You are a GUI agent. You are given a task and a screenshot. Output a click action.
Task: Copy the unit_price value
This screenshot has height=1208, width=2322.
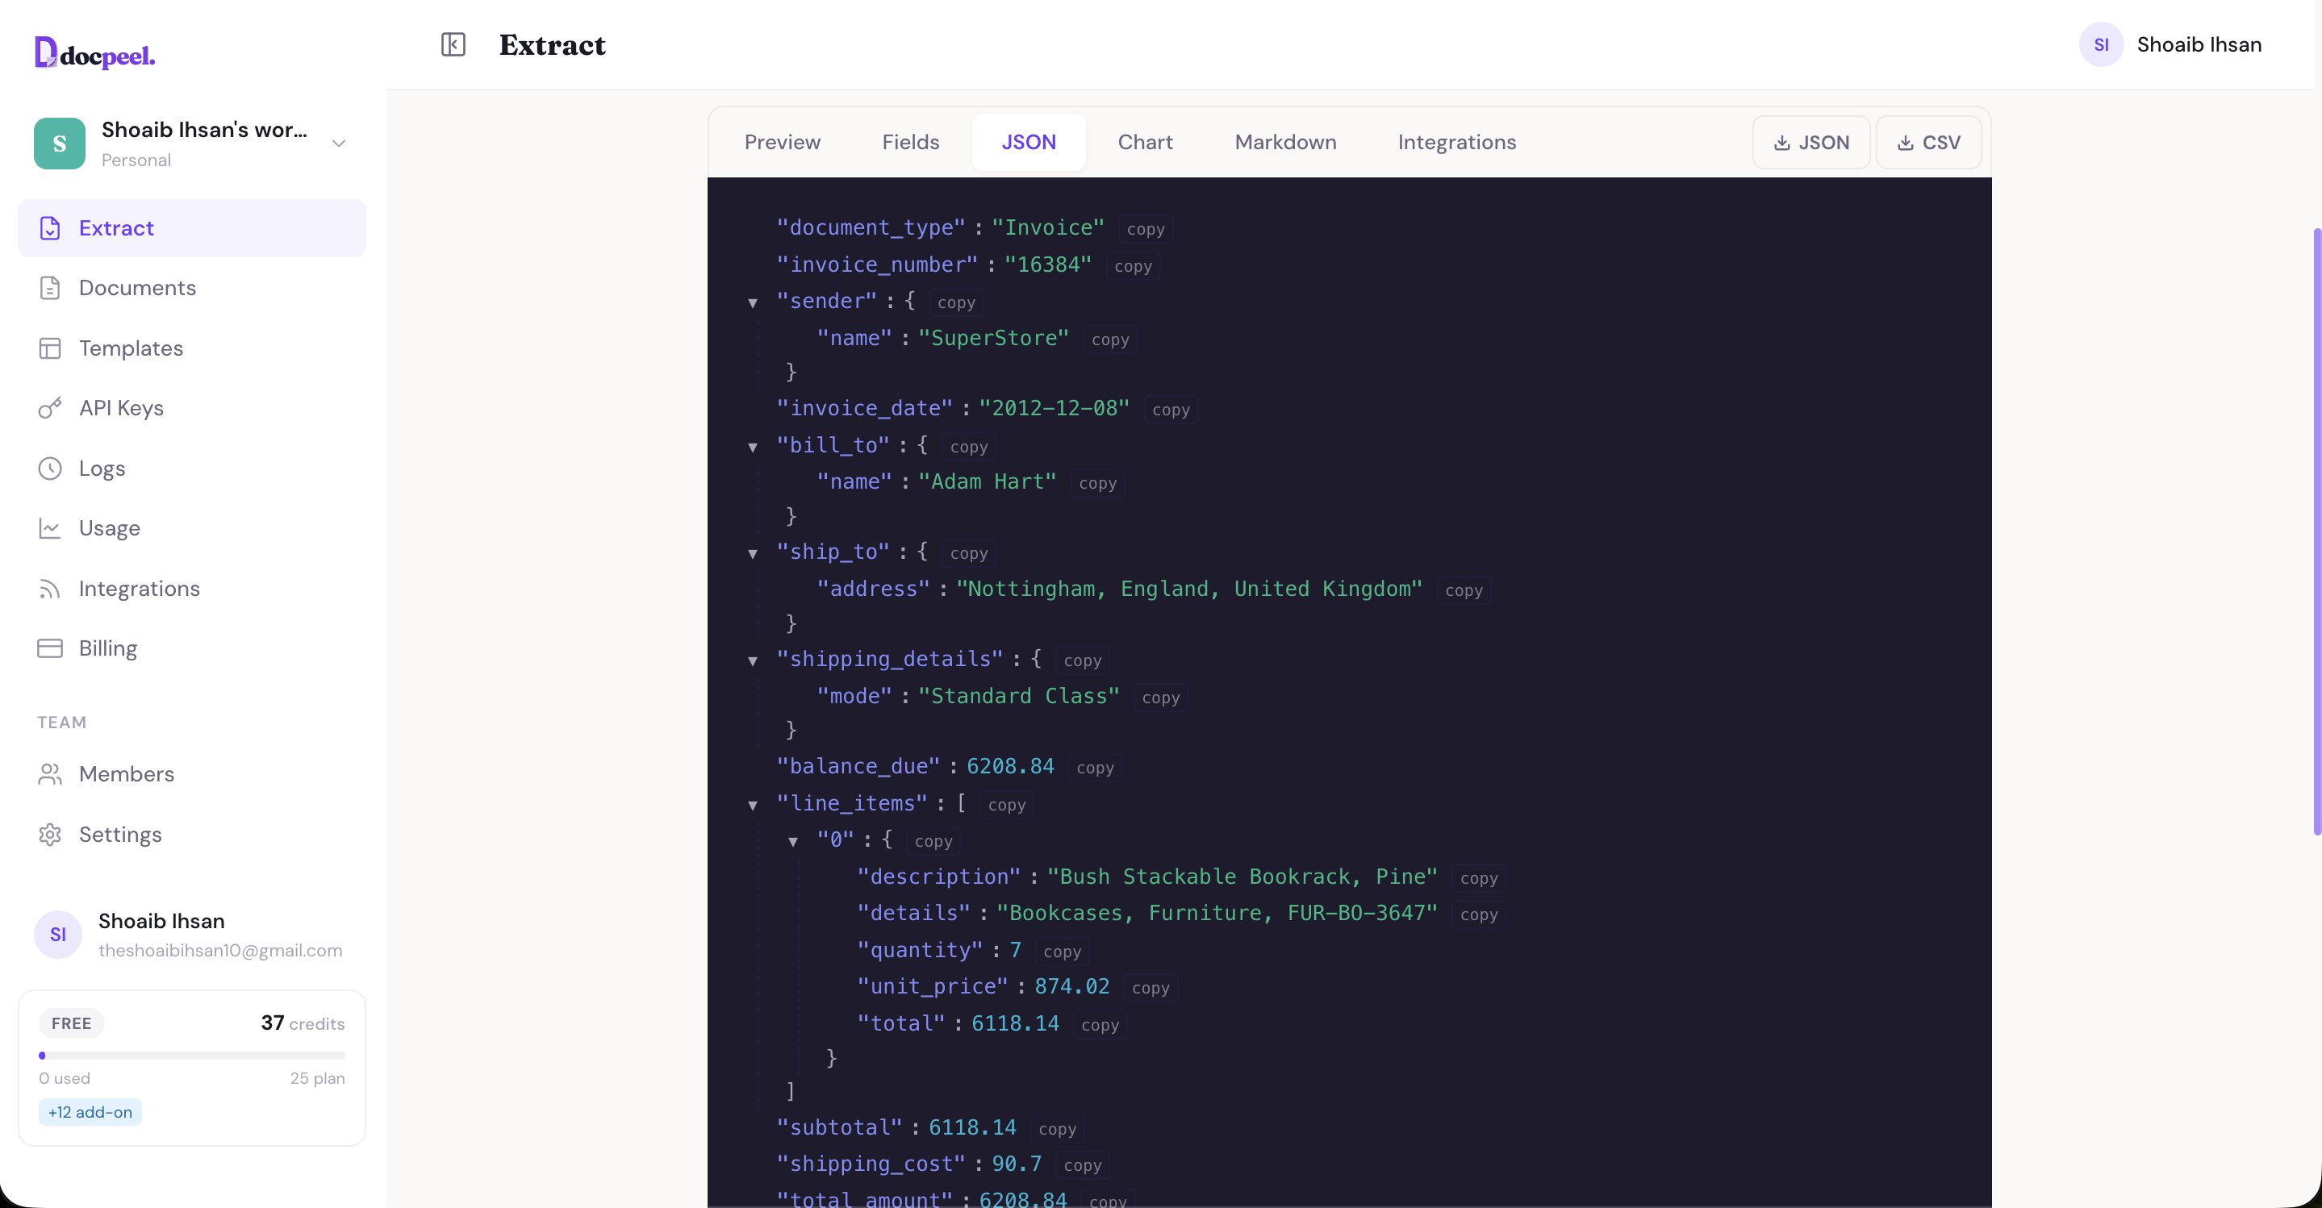1151,987
